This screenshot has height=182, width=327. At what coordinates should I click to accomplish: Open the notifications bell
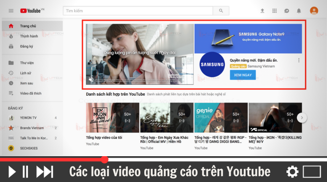pos(299,11)
